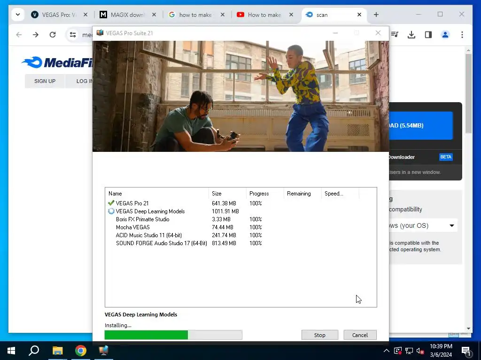Open a new Chrome tab

point(376,15)
